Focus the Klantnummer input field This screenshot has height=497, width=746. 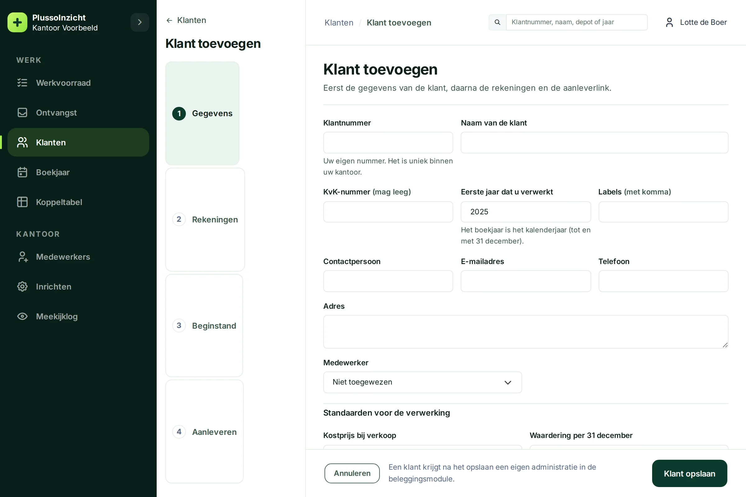click(x=388, y=143)
